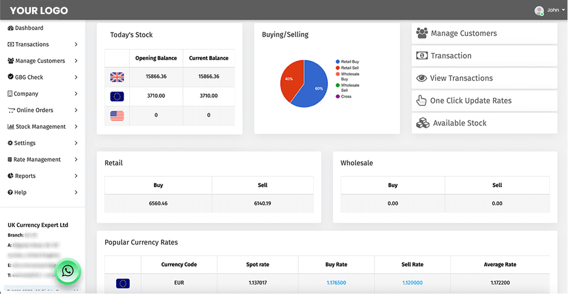Click the View Transactions eye icon
The height and width of the screenshot is (294, 568).
point(422,78)
